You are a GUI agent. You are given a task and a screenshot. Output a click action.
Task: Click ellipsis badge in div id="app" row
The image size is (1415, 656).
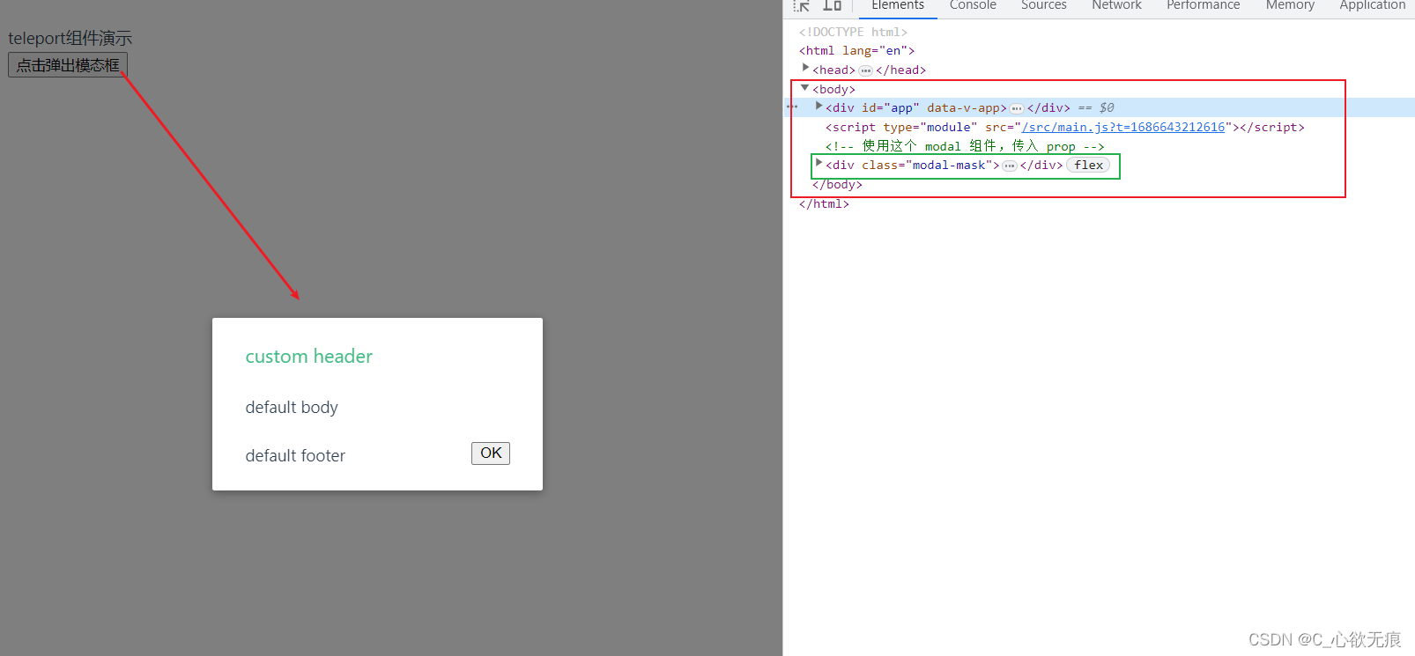coord(1017,108)
